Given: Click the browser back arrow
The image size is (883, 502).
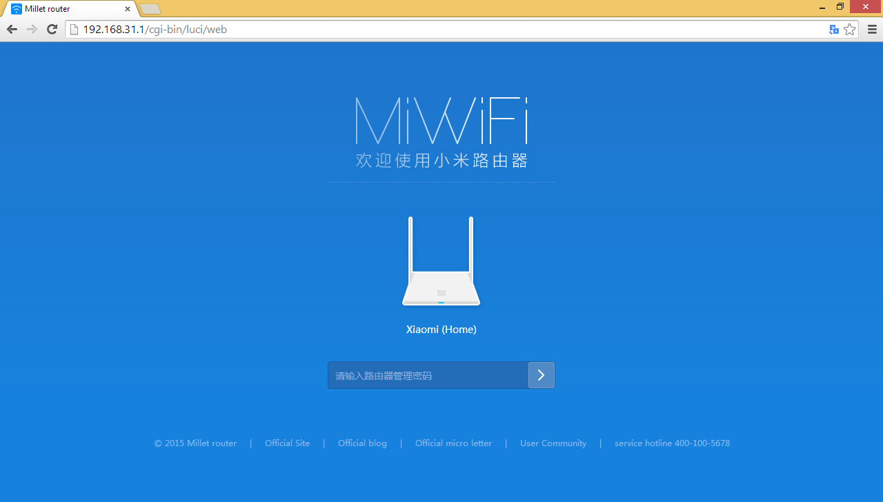Looking at the screenshot, I should (12, 30).
